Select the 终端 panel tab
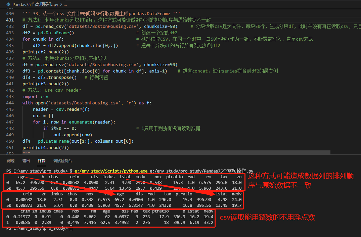The width and height of the screenshot is (361, 237). coord(41,161)
